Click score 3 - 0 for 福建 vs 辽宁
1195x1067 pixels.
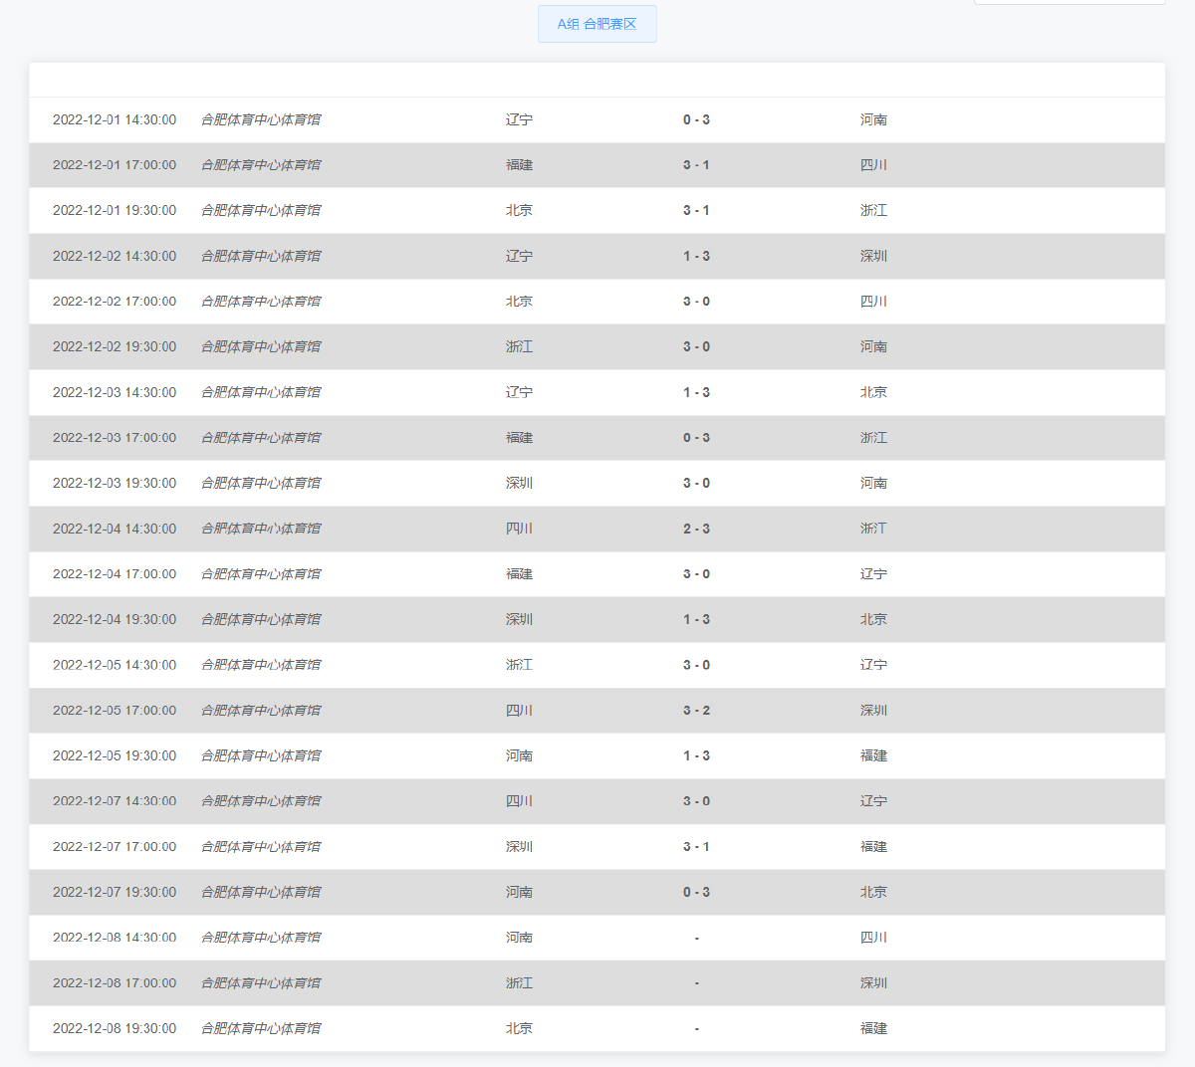tap(696, 574)
